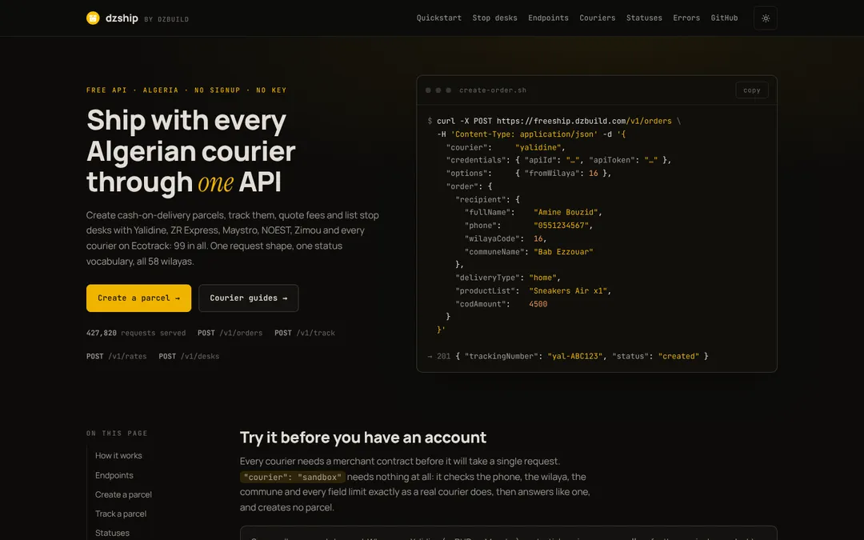This screenshot has width=864, height=540.
Task: Click the Create a parcel button
Action: (139, 298)
